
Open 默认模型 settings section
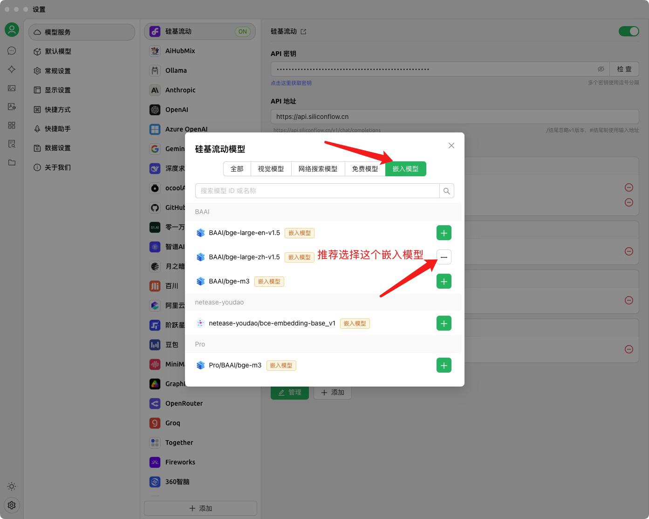(x=82, y=51)
